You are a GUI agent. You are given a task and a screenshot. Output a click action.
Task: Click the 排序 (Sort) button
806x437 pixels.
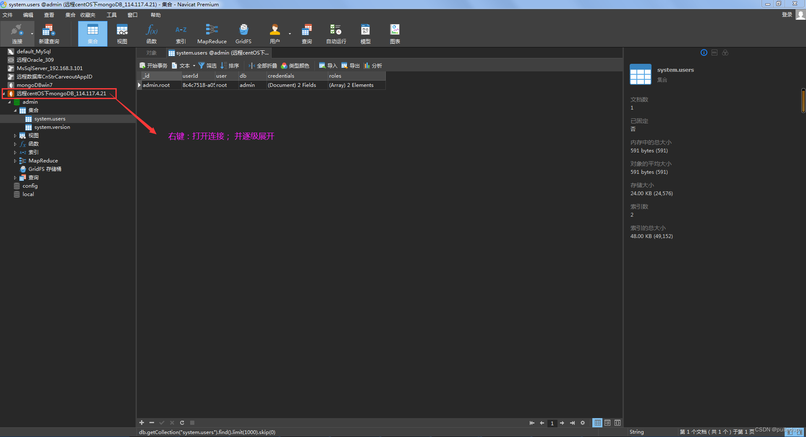click(x=230, y=65)
